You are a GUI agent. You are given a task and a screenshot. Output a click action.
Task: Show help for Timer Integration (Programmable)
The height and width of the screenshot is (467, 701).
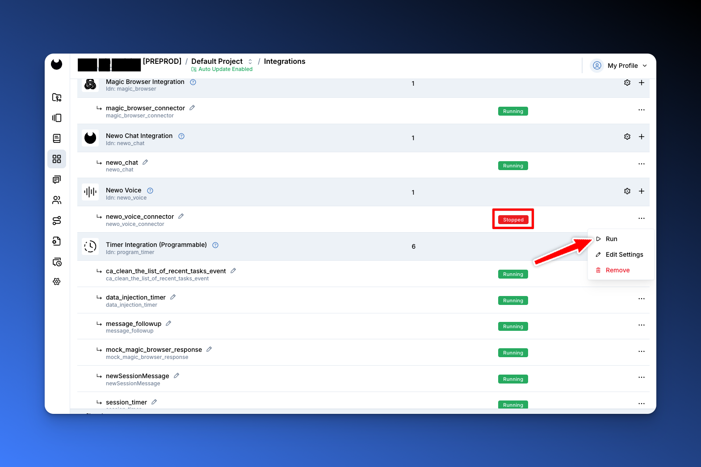(x=215, y=245)
